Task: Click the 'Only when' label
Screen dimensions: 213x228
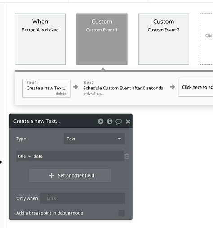Action: [27, 198]
